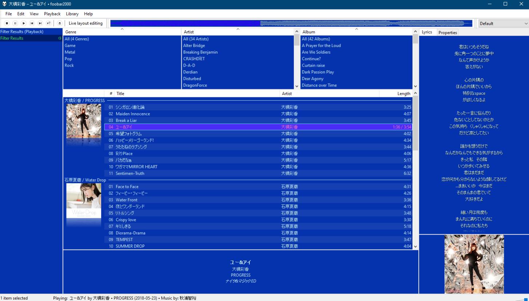Select Breaking Benjamin in the Artist list
529x301 pixels.
200,52
